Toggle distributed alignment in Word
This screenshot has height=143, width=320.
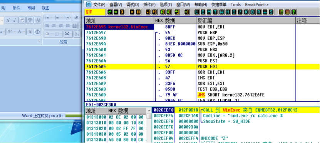click(75, 26)
